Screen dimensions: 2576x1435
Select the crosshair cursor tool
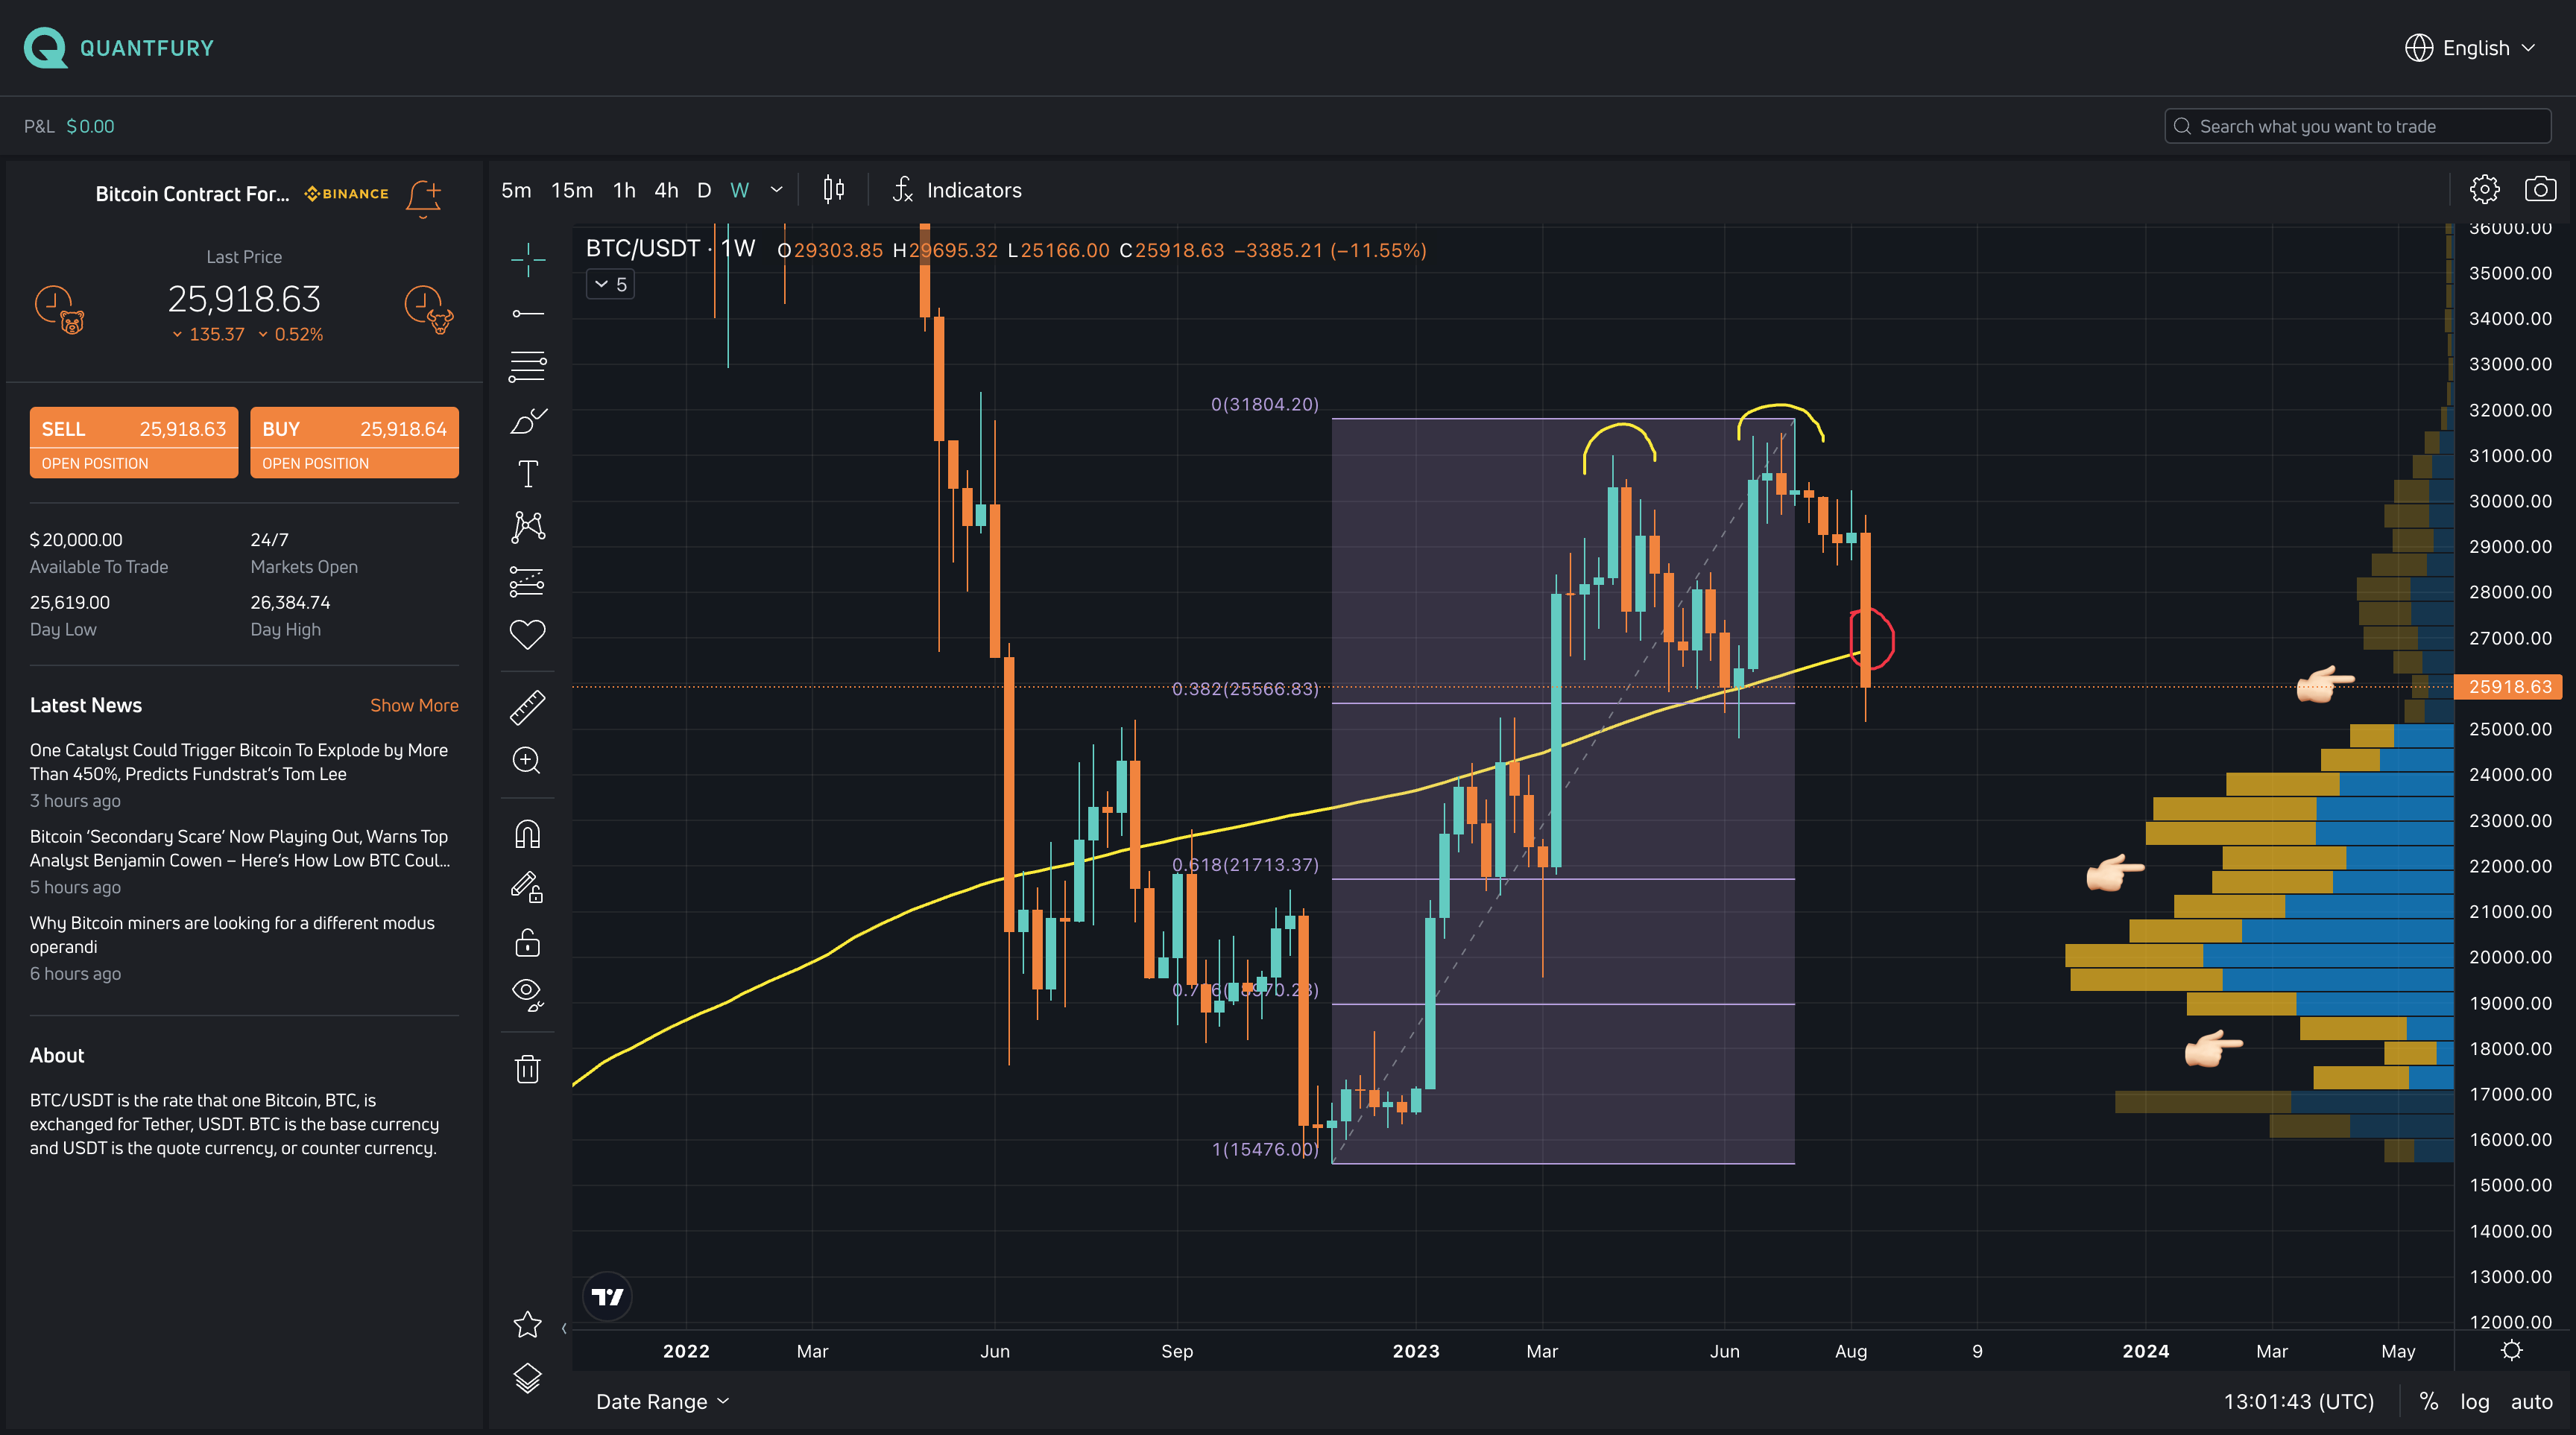(527, 260)
